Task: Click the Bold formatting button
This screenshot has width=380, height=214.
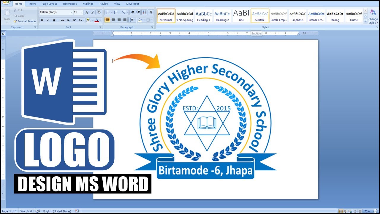Action: (x=42, y=20)
